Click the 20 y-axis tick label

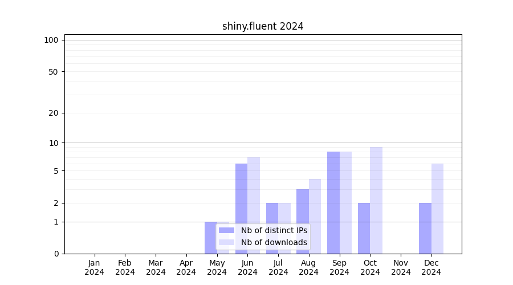pyautogui.click(x=54, y=113)
